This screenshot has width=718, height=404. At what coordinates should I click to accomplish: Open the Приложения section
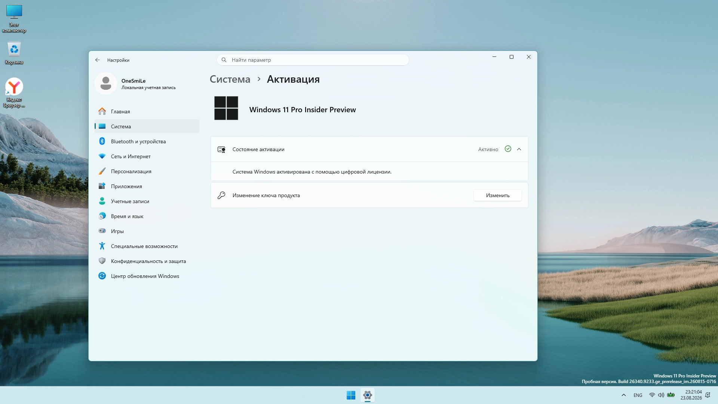point(147,186)
